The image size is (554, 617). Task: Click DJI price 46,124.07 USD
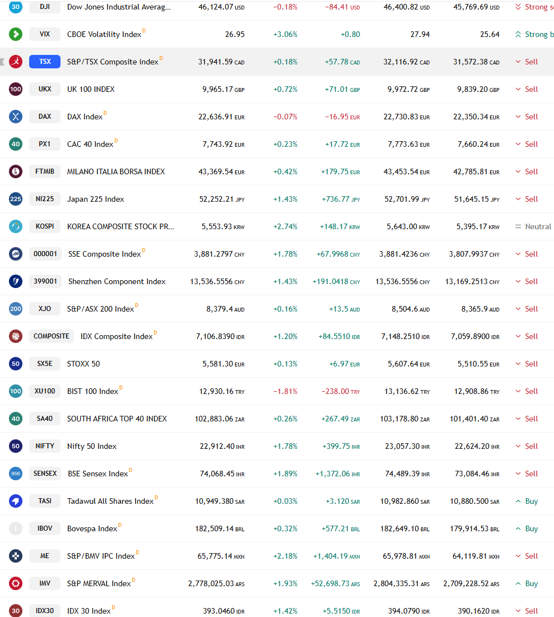click(x=221, y=7)
